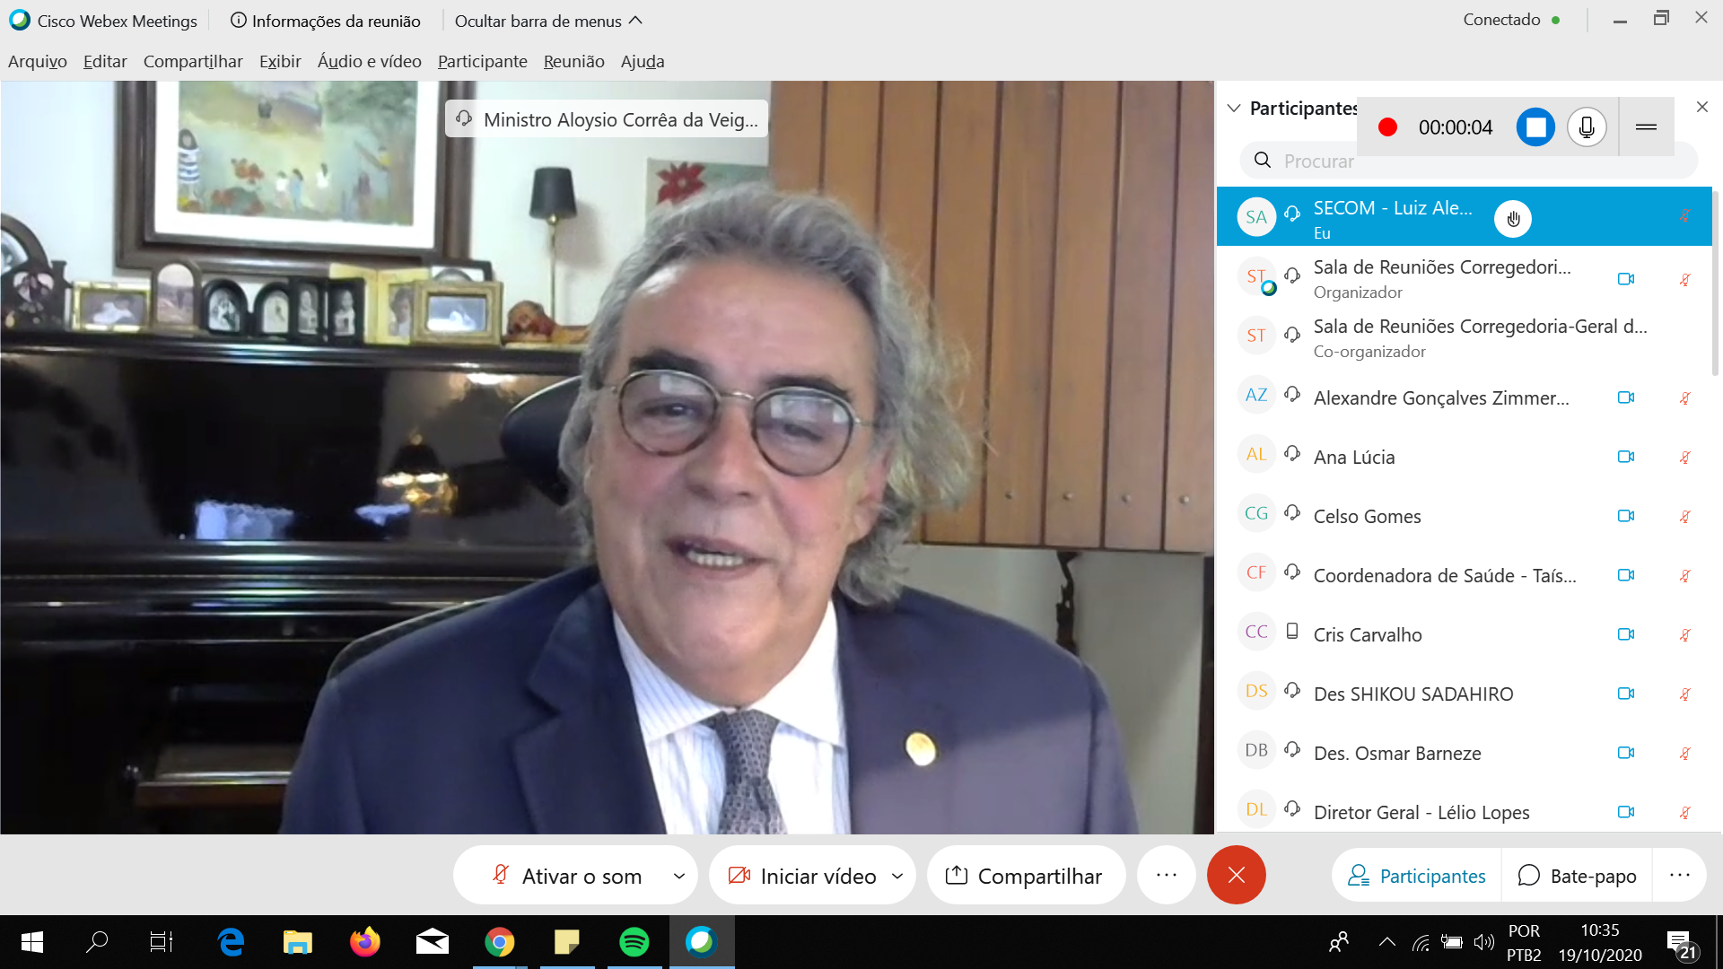Unmute with the Ativar o som button
The height and width of the screenshot is (969, 1723).
point(567,876)
